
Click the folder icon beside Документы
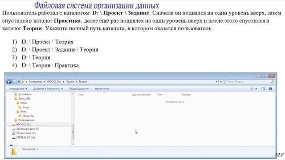16,94
